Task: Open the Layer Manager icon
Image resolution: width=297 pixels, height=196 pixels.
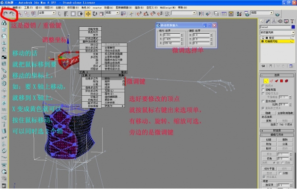Action: coord(216,14)
